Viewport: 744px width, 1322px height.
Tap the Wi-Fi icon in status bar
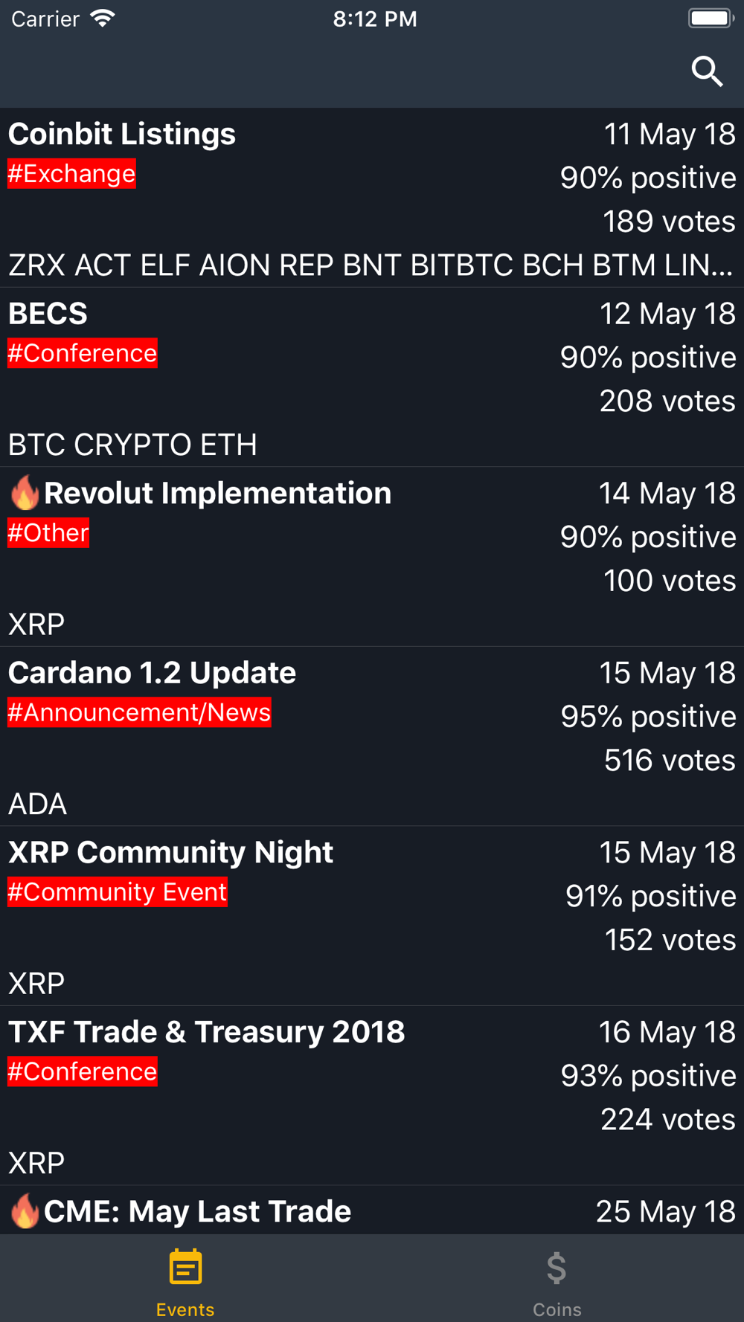[103, 19]
